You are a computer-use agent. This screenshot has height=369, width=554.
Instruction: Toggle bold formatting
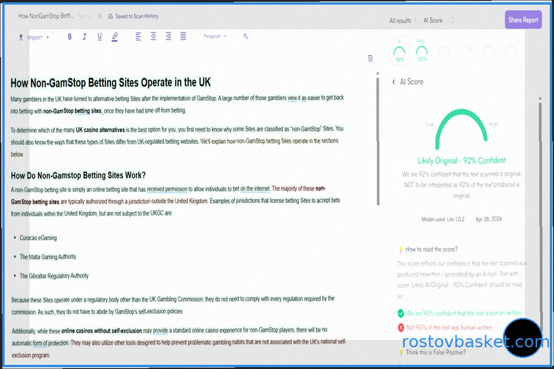pos(70,37)
